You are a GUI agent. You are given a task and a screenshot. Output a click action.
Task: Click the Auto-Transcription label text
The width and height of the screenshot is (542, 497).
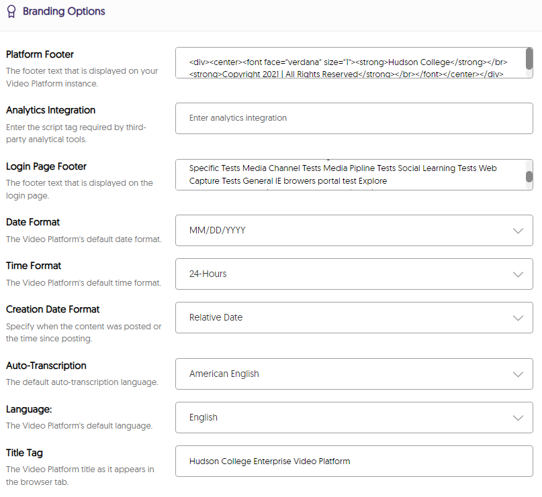point(46,366)
